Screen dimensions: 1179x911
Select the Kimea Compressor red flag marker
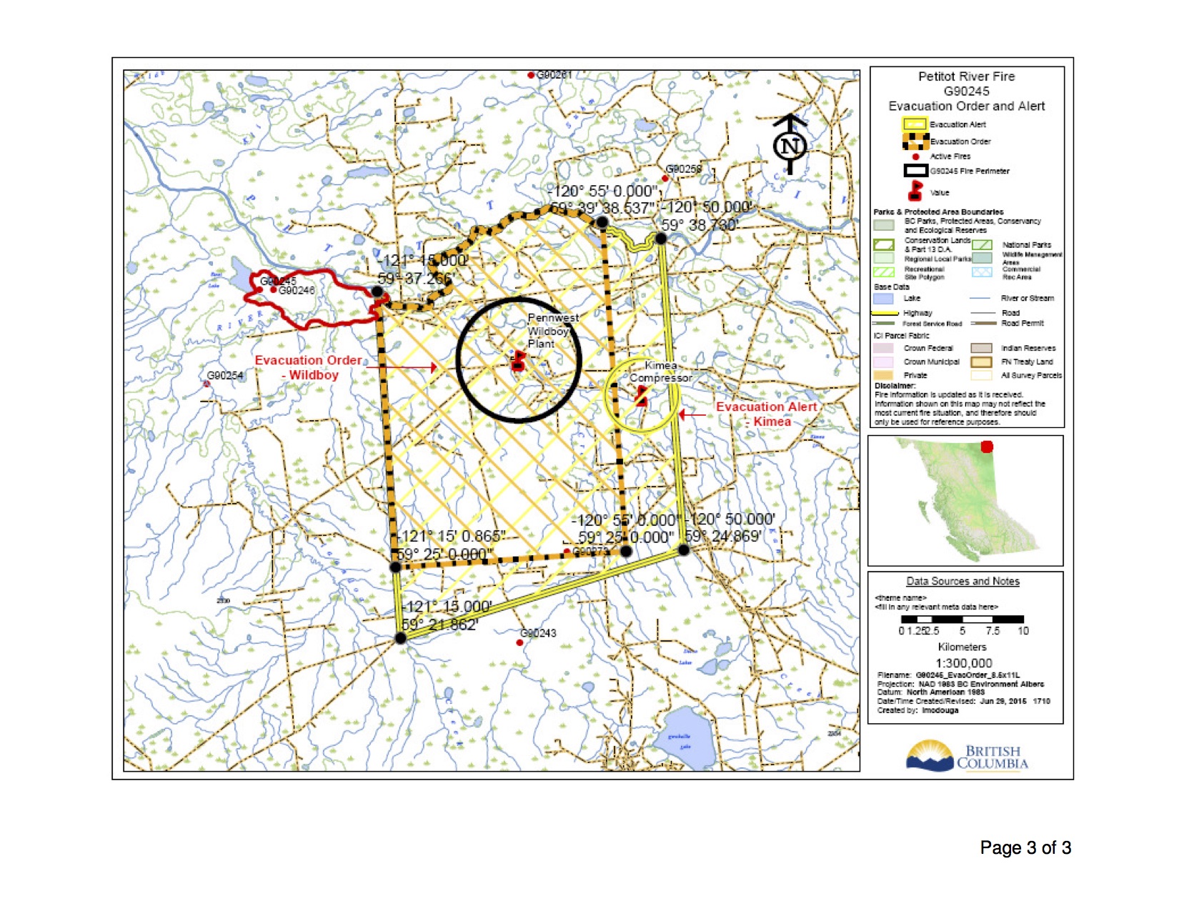click(x=641, y=396)
